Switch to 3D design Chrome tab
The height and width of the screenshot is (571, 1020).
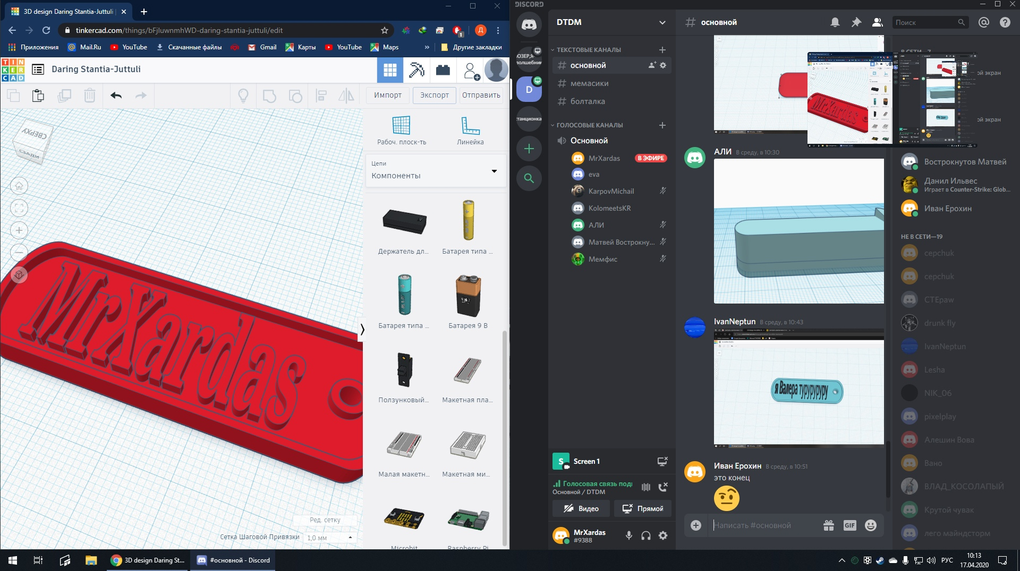(68, 11)
